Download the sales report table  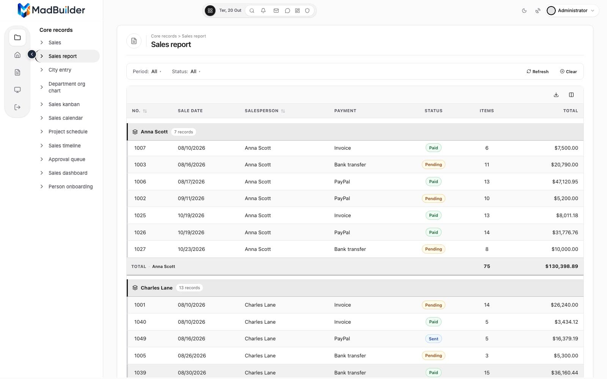[x=556, y=95]
